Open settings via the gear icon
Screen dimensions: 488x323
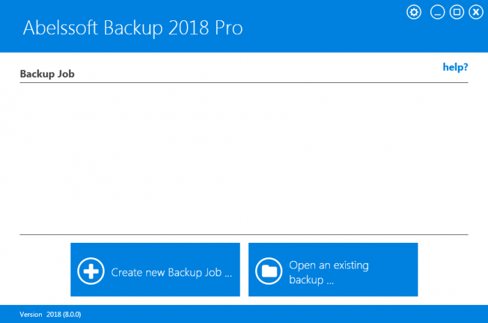coord(414,13)
